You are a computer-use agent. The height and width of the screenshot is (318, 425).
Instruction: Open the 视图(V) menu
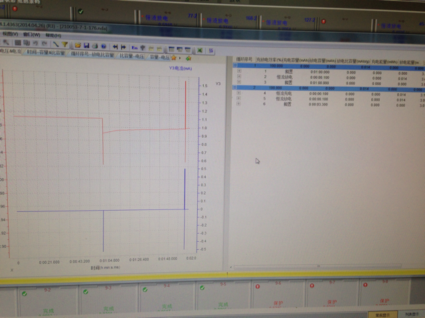[x=11, y=34]
